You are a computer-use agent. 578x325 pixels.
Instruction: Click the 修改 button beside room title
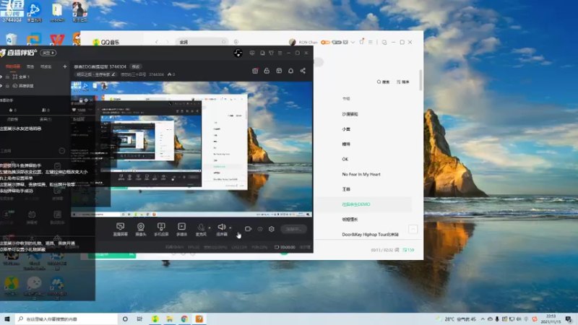coord(136,66)
